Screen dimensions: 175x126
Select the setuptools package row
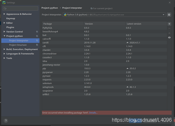tap(105, 87)
